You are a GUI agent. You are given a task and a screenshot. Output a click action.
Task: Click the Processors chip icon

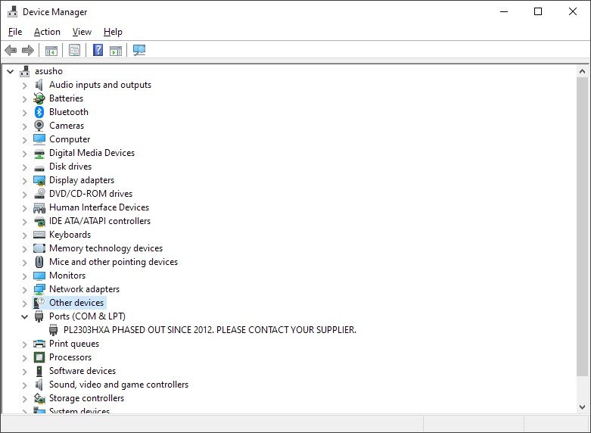pyautogui.click(x=39, y=357)
